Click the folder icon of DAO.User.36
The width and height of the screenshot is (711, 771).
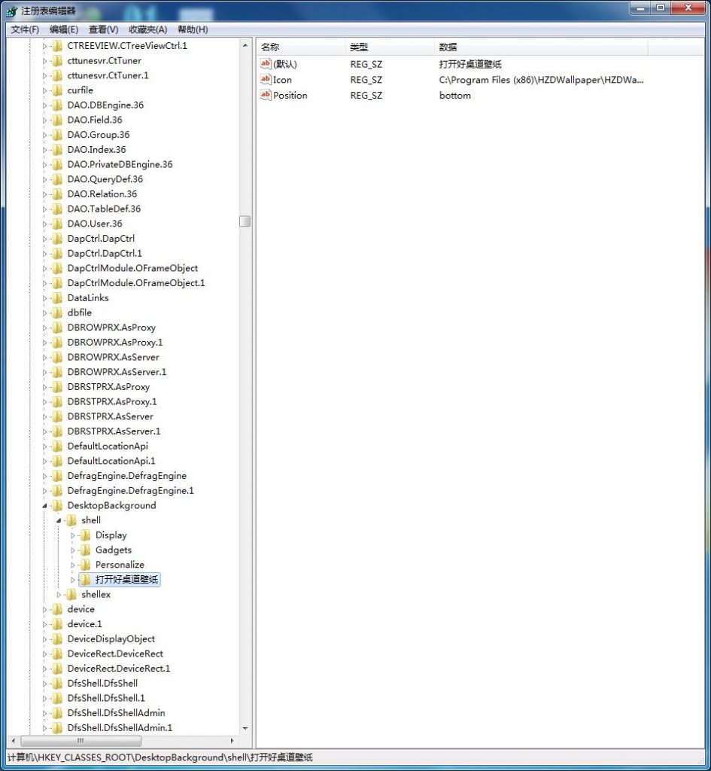[x=58, y=223]
